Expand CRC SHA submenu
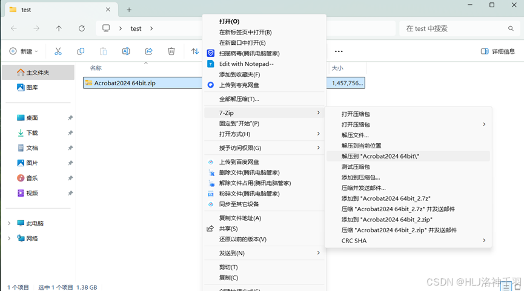524x291 pixels. click(x=408, y=241)
